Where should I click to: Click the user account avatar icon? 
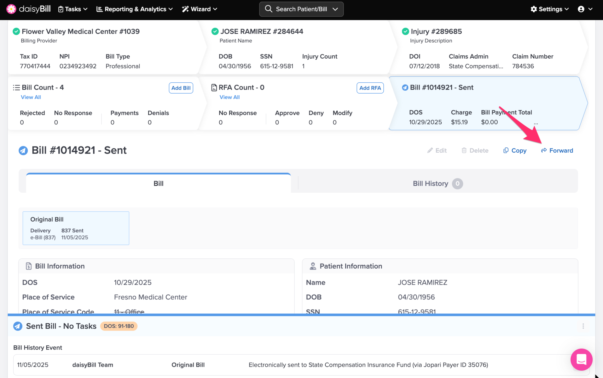pyautogui.click(x=581, y=9)
